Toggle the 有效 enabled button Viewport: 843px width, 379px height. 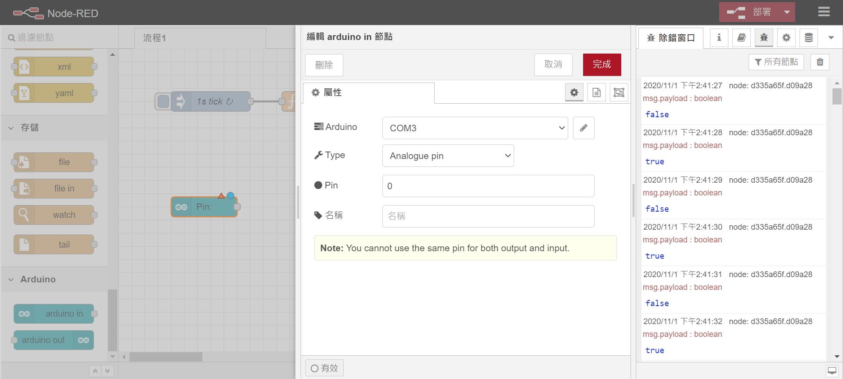point(324,368)
